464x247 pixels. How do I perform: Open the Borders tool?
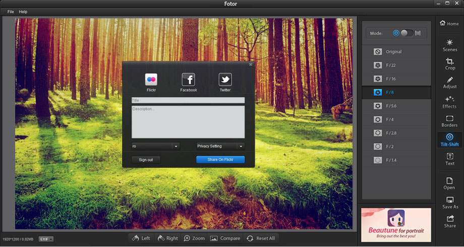[449, 121]
